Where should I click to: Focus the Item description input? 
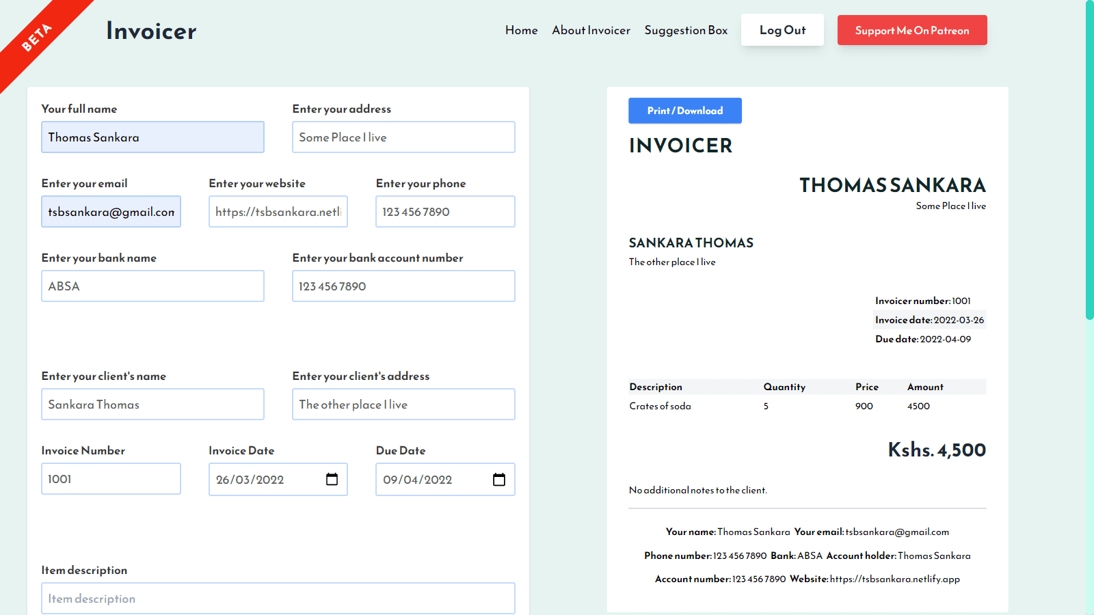(278, 598)
